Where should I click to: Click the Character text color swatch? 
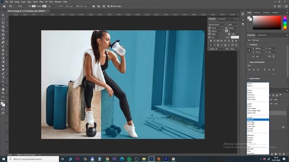pos(235,37)
